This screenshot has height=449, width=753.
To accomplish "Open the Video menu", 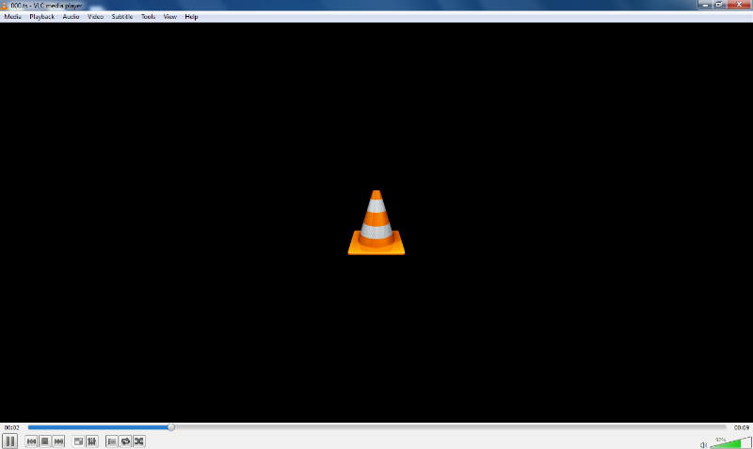I will [95, 16].
